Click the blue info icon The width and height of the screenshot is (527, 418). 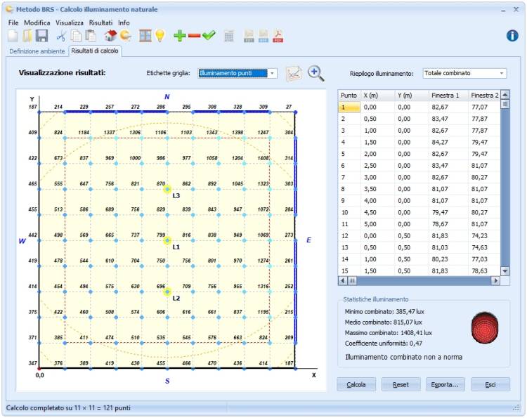click(512, 35)
